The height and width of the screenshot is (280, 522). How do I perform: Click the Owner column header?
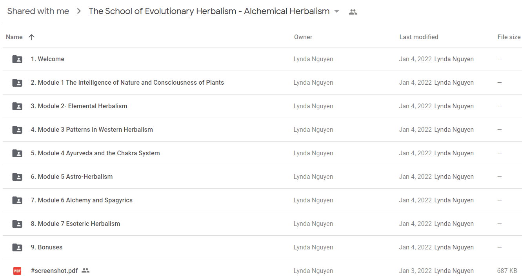(x=303, y=37)
